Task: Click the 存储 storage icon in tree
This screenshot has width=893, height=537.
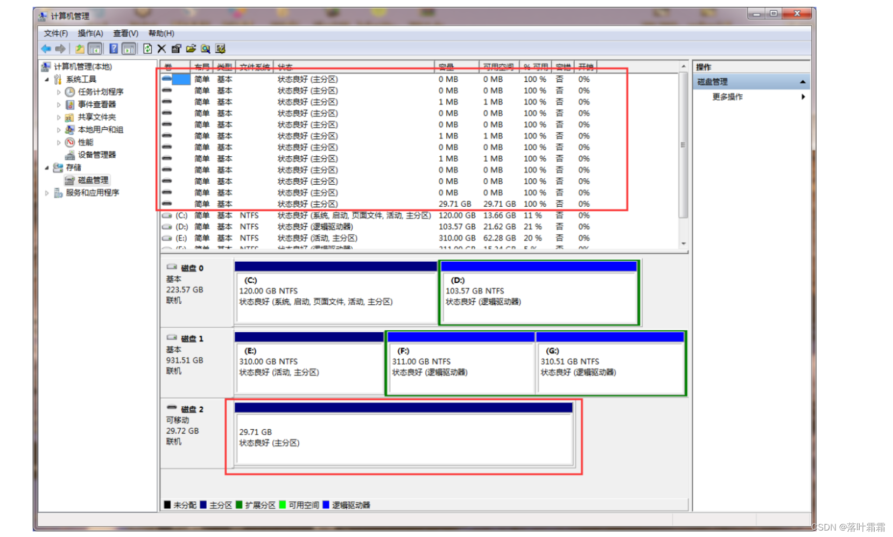Action: point(58,168)
